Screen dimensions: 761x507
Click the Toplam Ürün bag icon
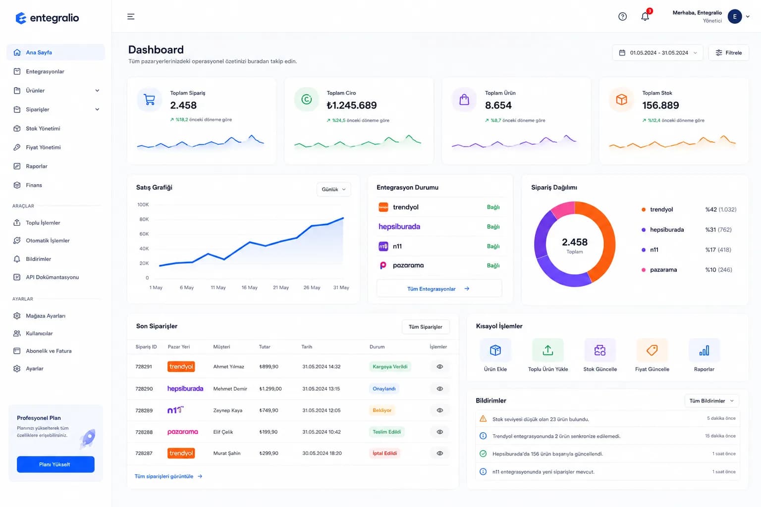[464, 100]
